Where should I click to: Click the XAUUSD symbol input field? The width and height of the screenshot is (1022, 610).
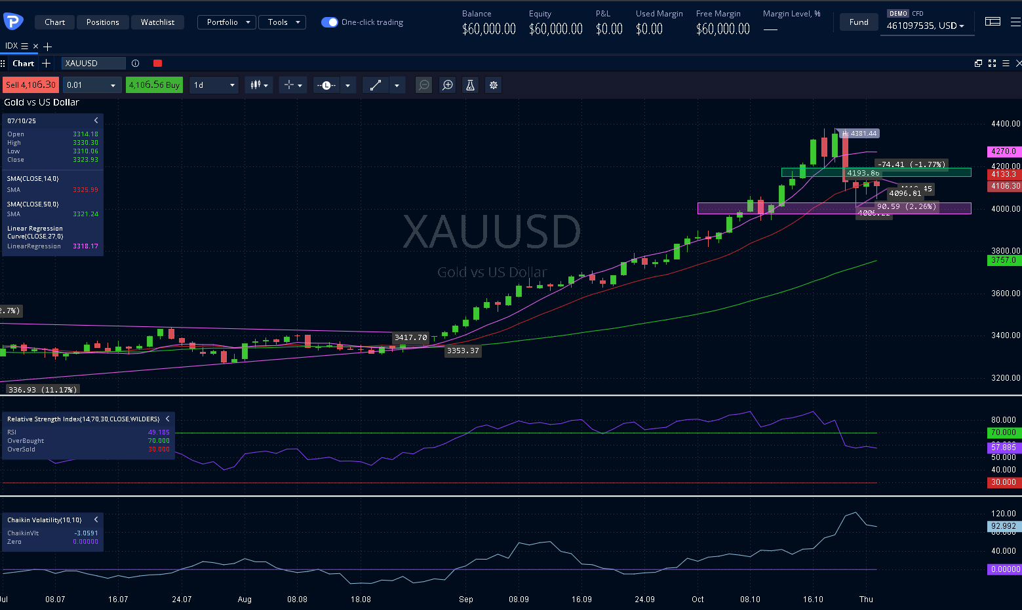(93, 64)
